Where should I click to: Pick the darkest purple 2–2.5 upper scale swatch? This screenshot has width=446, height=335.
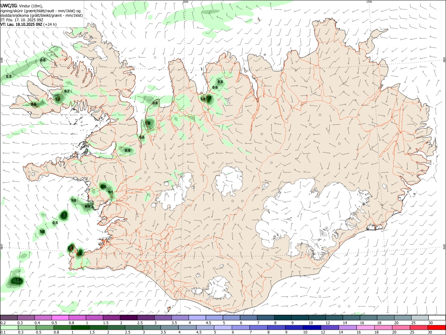129,318
